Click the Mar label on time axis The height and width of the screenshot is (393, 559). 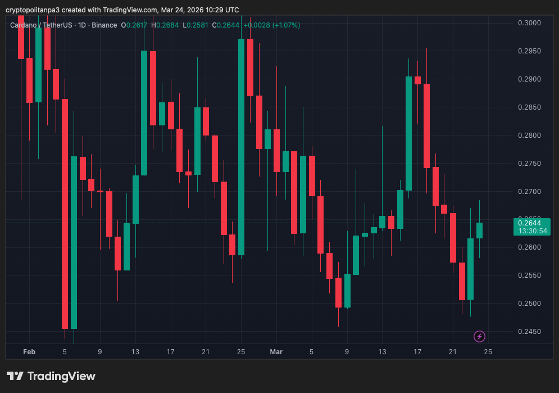tap(276, 352)
